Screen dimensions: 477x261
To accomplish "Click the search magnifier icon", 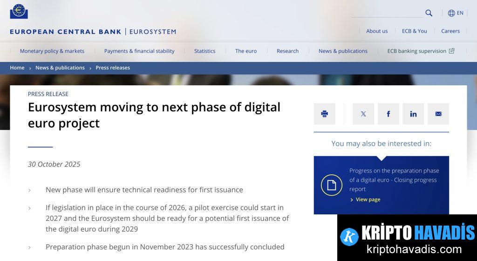I will tap(429, 13).
